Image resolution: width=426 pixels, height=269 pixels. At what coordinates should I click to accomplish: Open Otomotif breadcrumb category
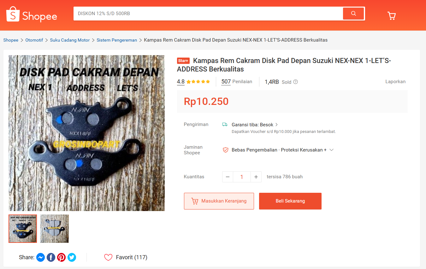click(x=34, y=40)
